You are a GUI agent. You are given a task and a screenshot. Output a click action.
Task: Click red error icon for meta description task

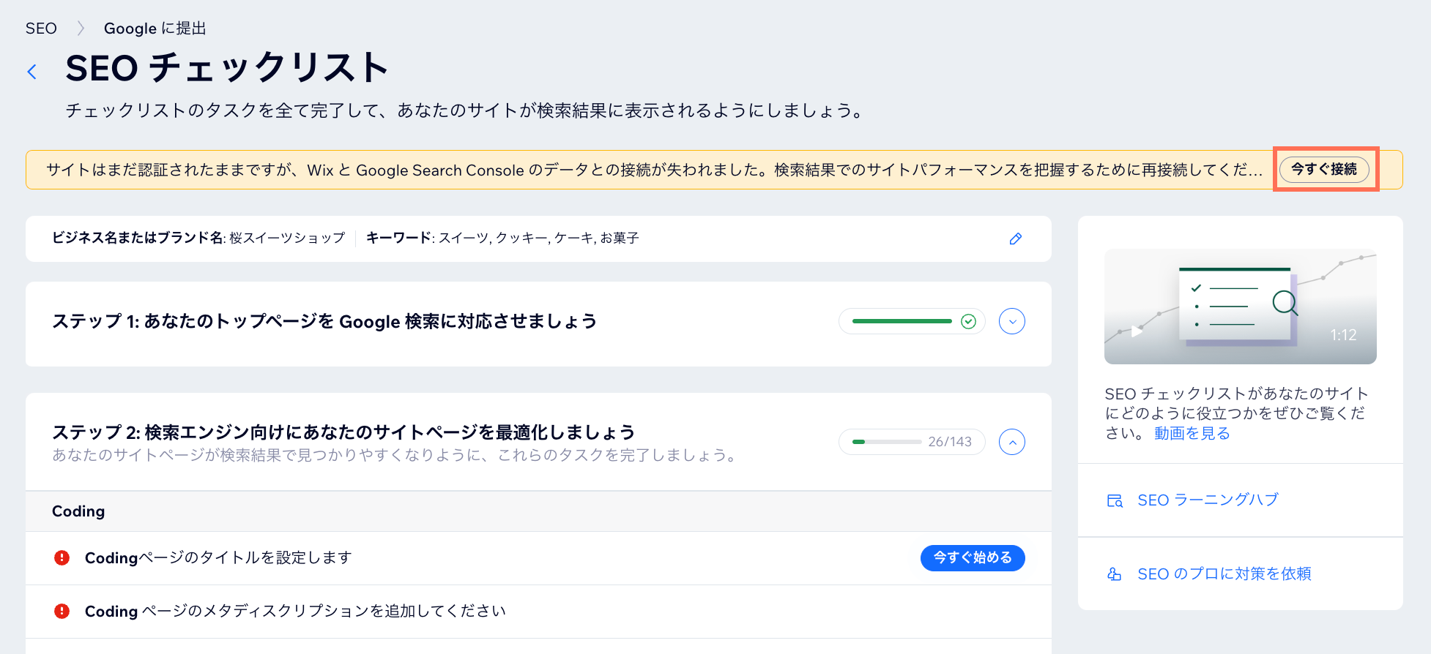click(x=62, y=612)
